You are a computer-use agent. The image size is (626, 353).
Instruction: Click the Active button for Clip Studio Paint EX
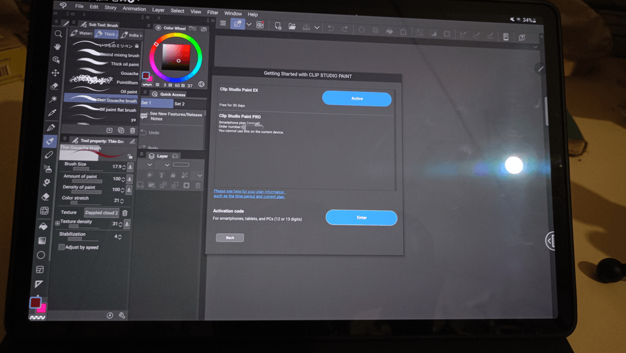point(357,99)
